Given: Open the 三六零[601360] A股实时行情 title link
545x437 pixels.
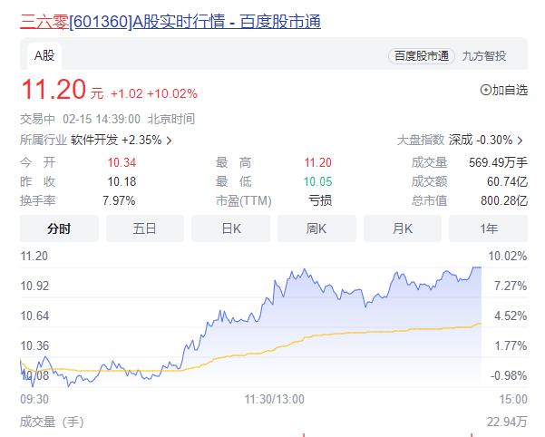Looking at the screenshot, I should (170, 21).
